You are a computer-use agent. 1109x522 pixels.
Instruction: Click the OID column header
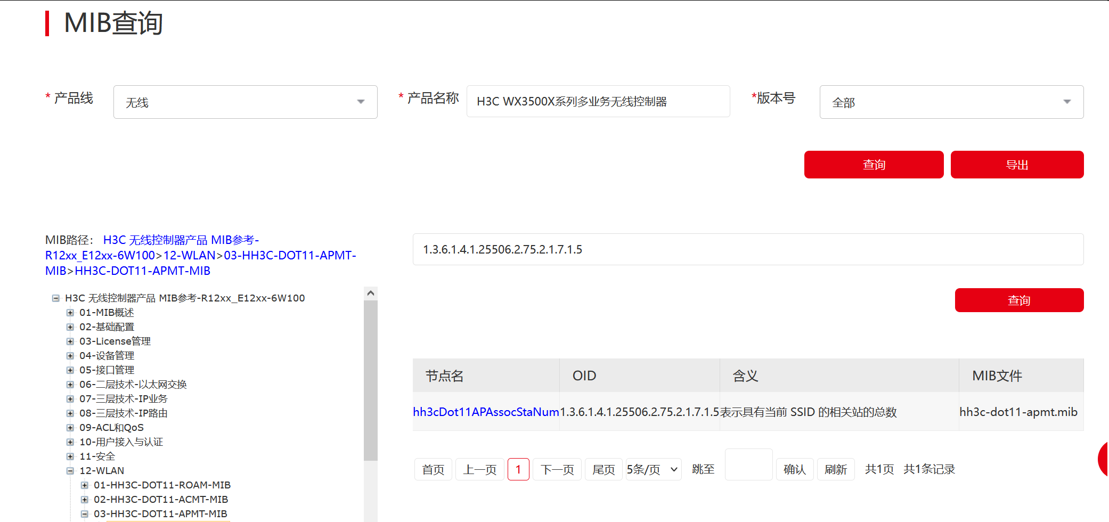pyautogui.click(x=640, y=376)
